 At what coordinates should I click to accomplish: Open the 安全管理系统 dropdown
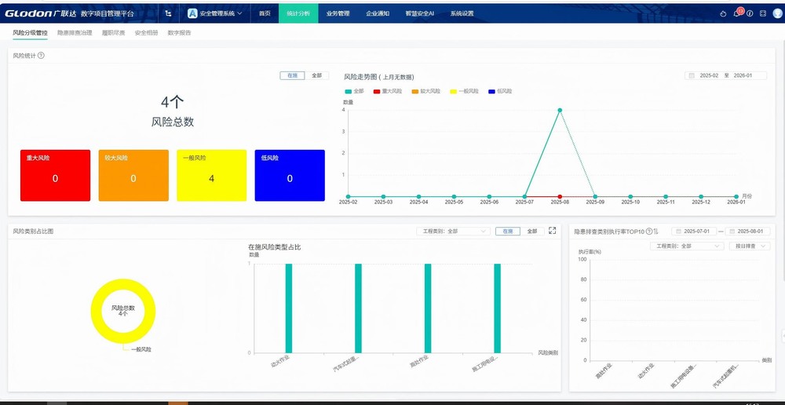click(x=215, y=13)
